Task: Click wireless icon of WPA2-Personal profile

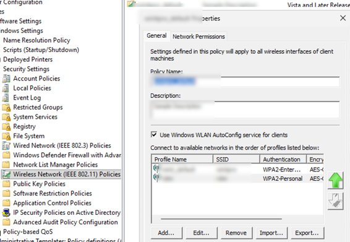Action: [x=156, y=178]
